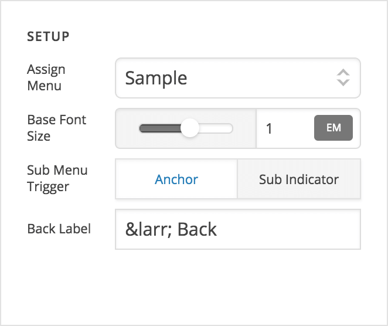Image resolution: width=388 pixels, height=326 pixels.
Task: Click the word Sample in the dropdown
Action: pos(156,77)
